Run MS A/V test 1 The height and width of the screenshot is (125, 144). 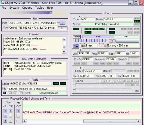[x=18, y=111]
